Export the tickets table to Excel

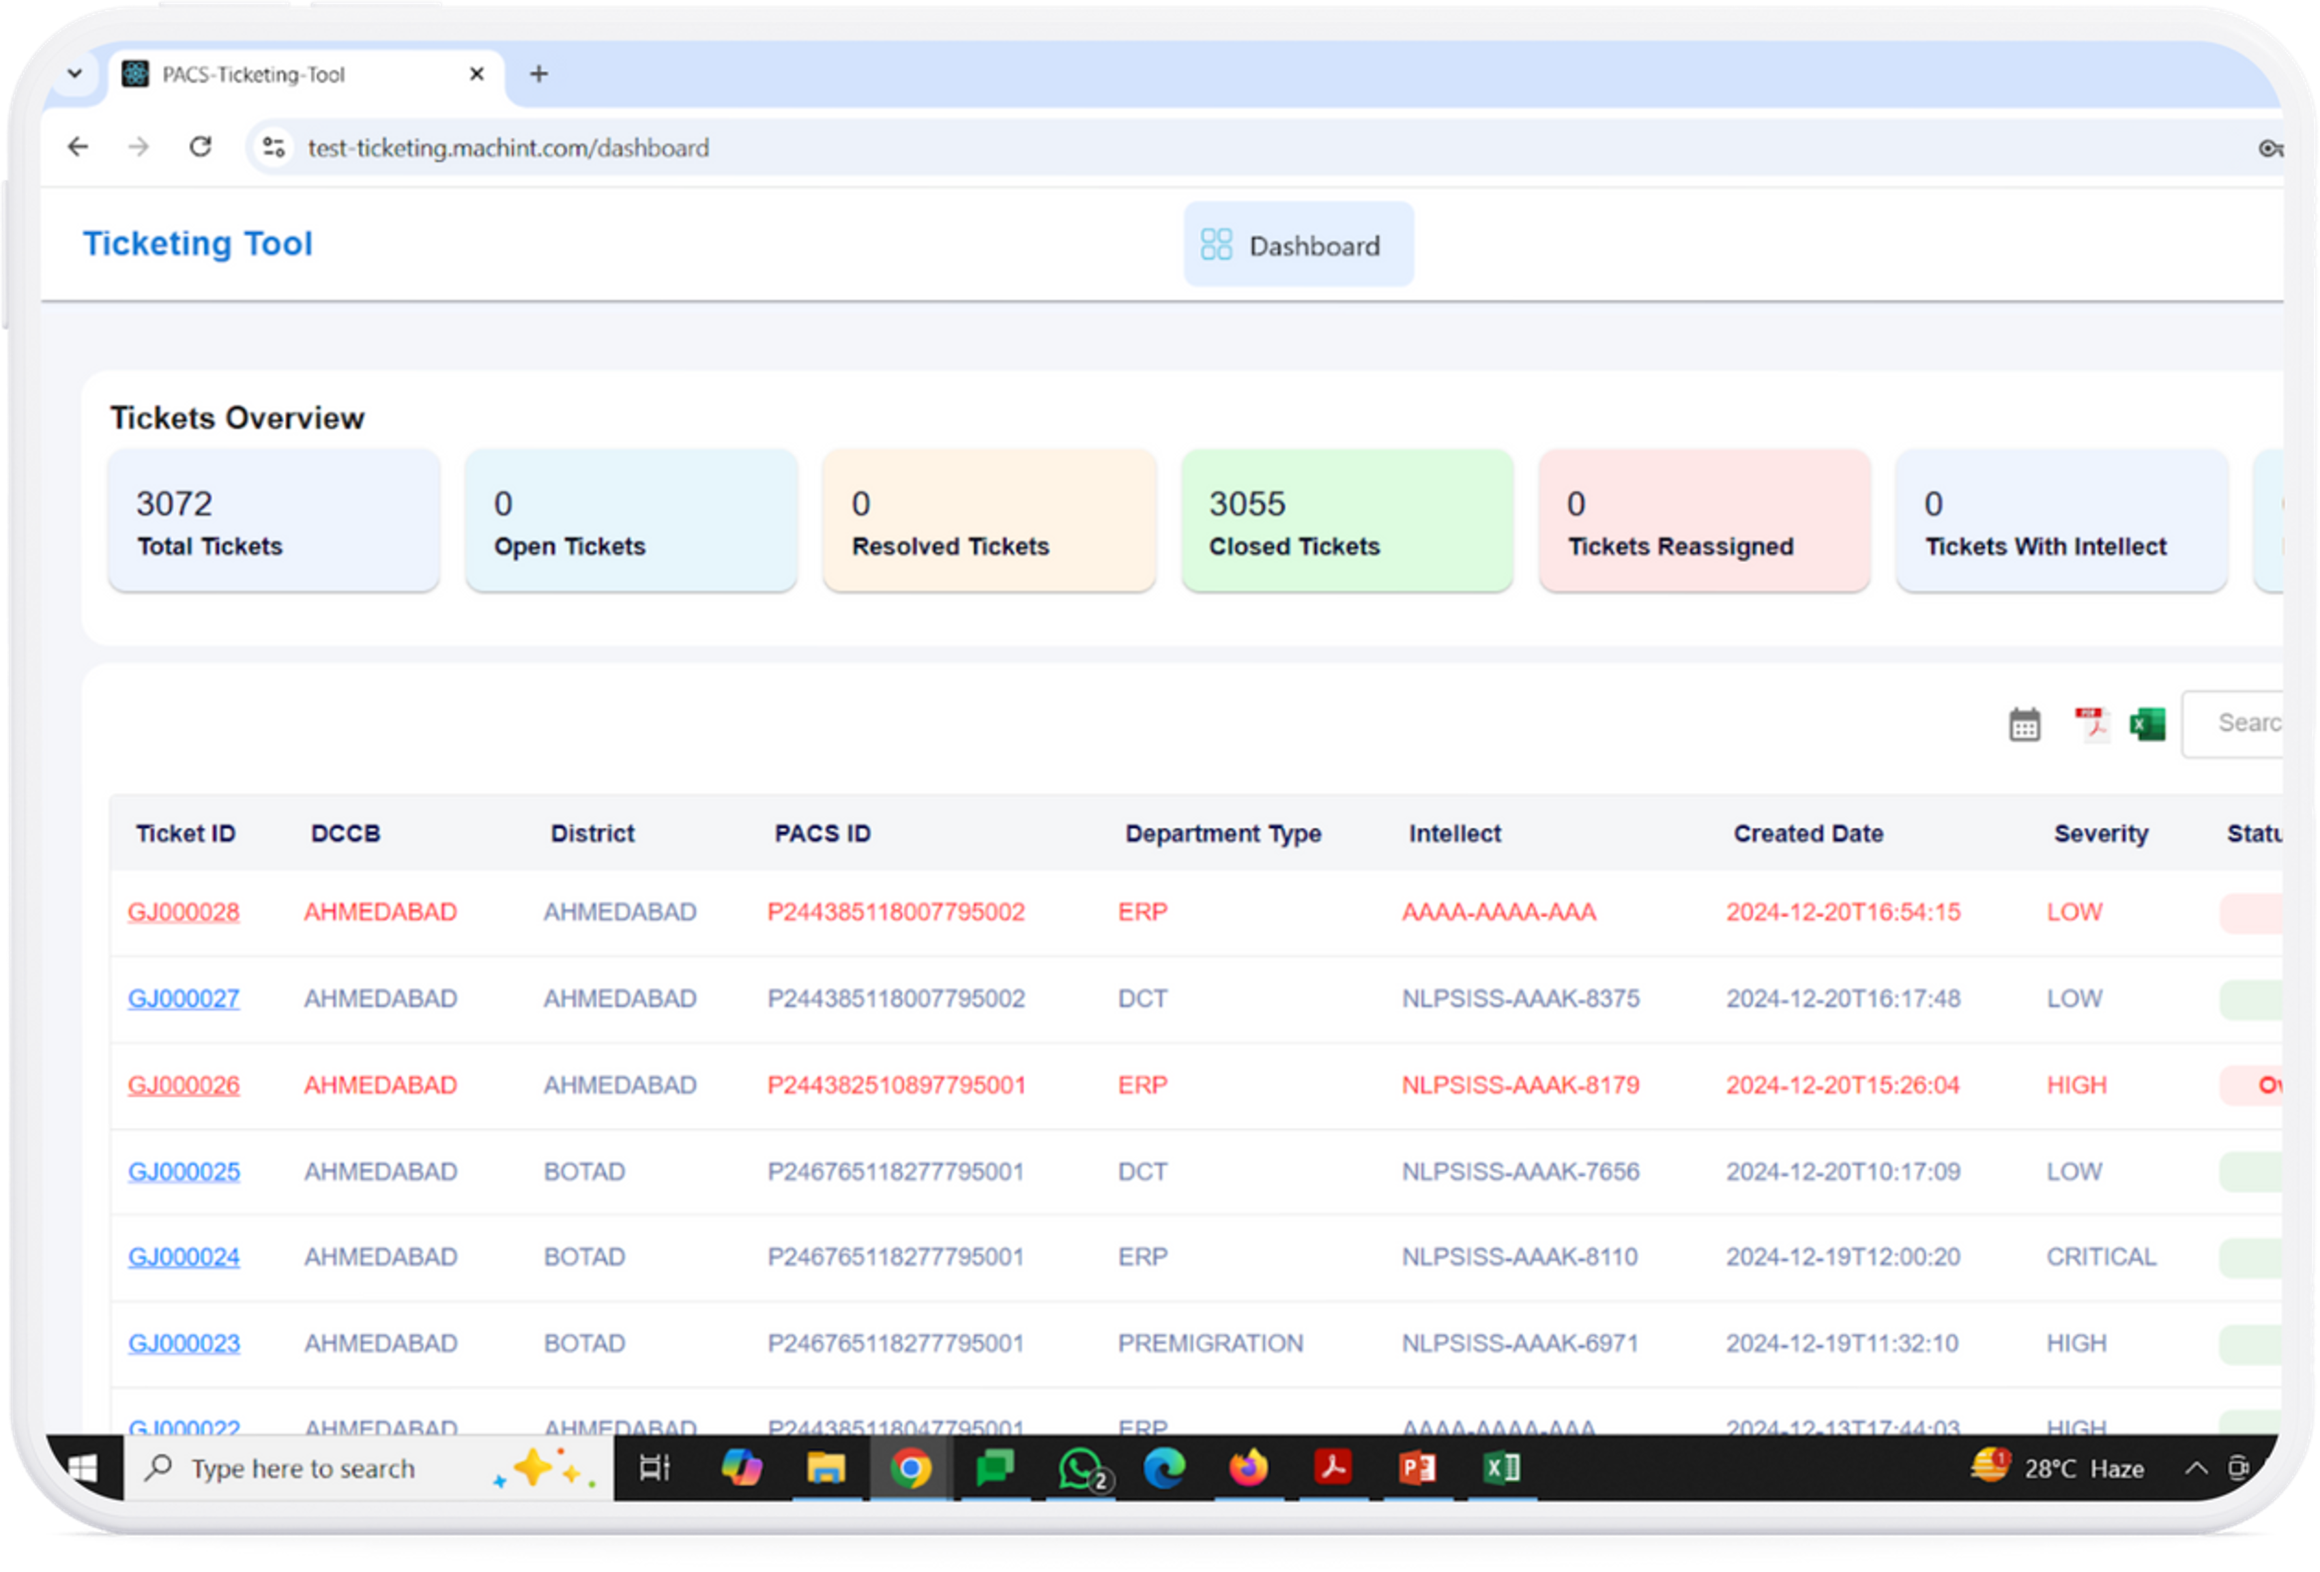coord(2147,724)
